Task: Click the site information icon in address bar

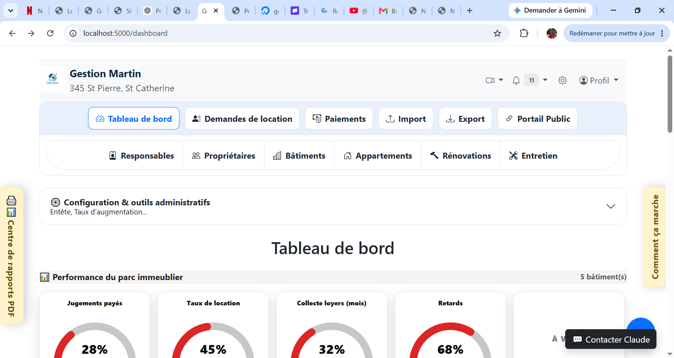Action: pyautogui.click(x=73, y=33)
